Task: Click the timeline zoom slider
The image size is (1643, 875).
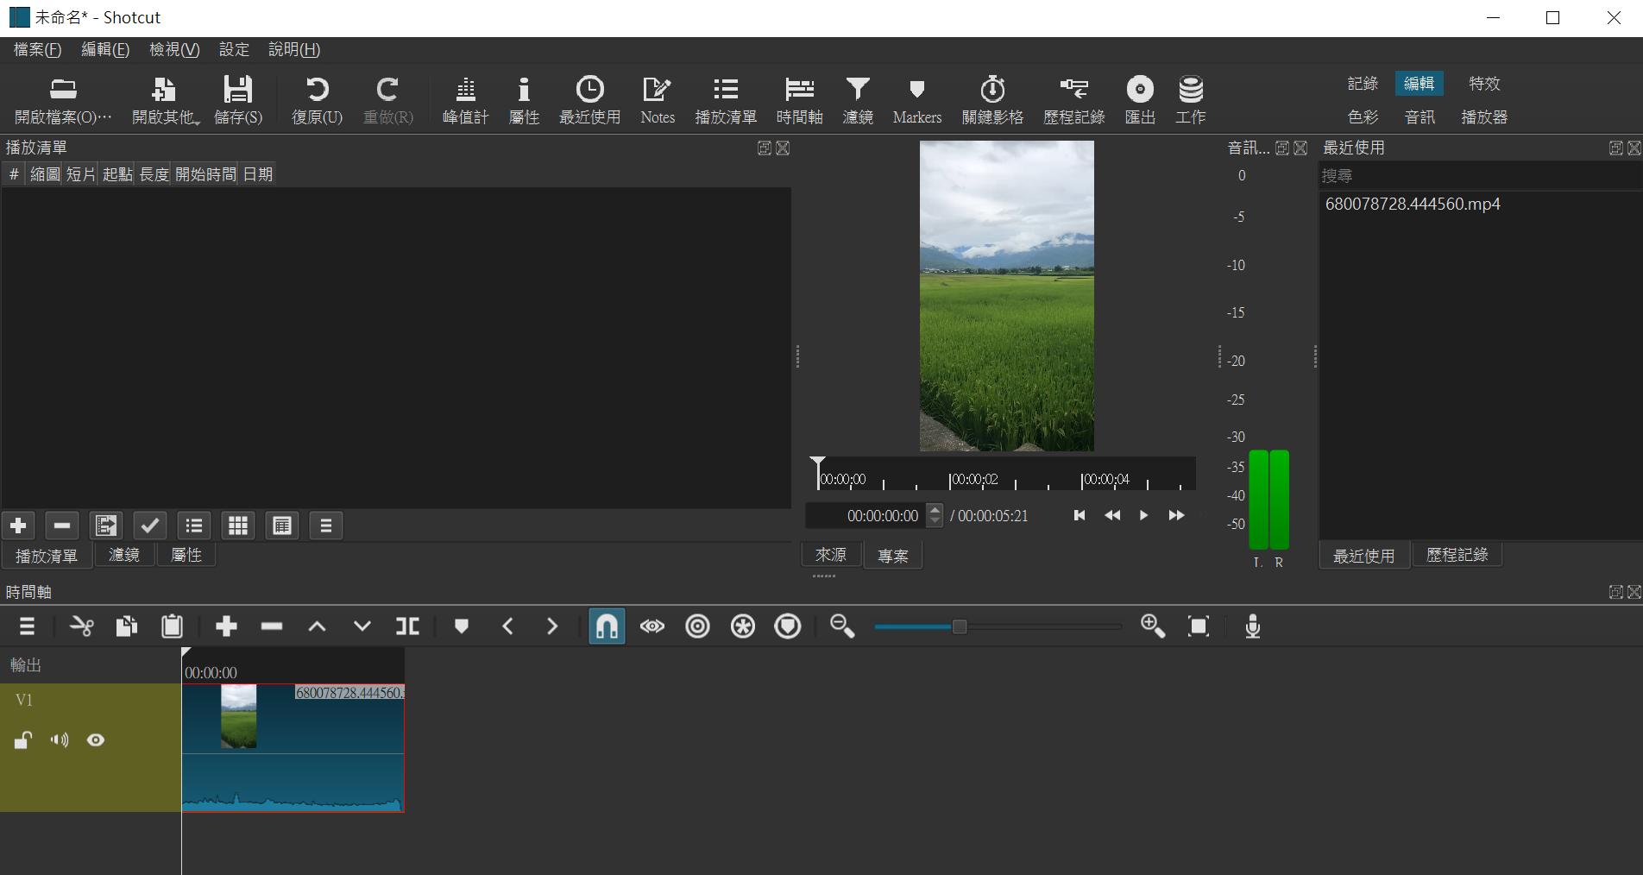Action: pos(959,626)
